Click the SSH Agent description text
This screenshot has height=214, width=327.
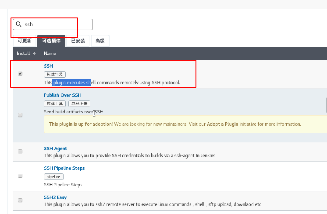click(x=129, y=155)
